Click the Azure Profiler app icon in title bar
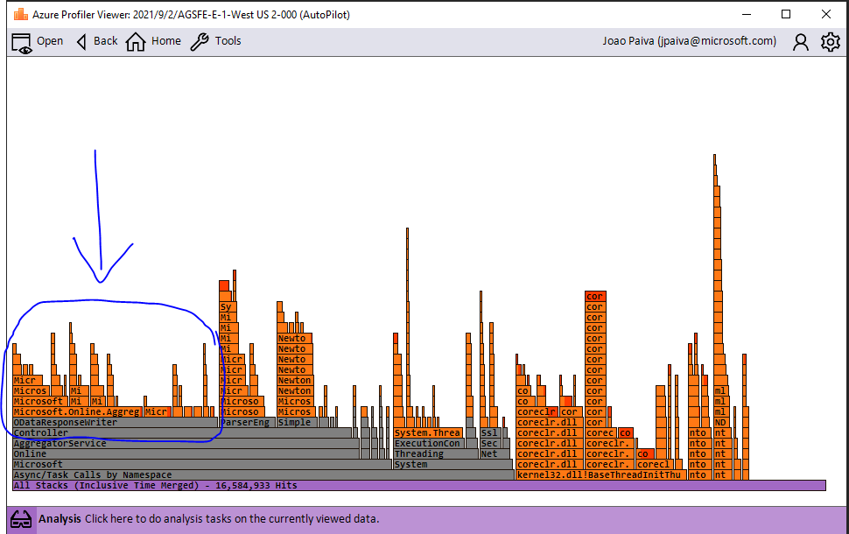 point(21,15)
